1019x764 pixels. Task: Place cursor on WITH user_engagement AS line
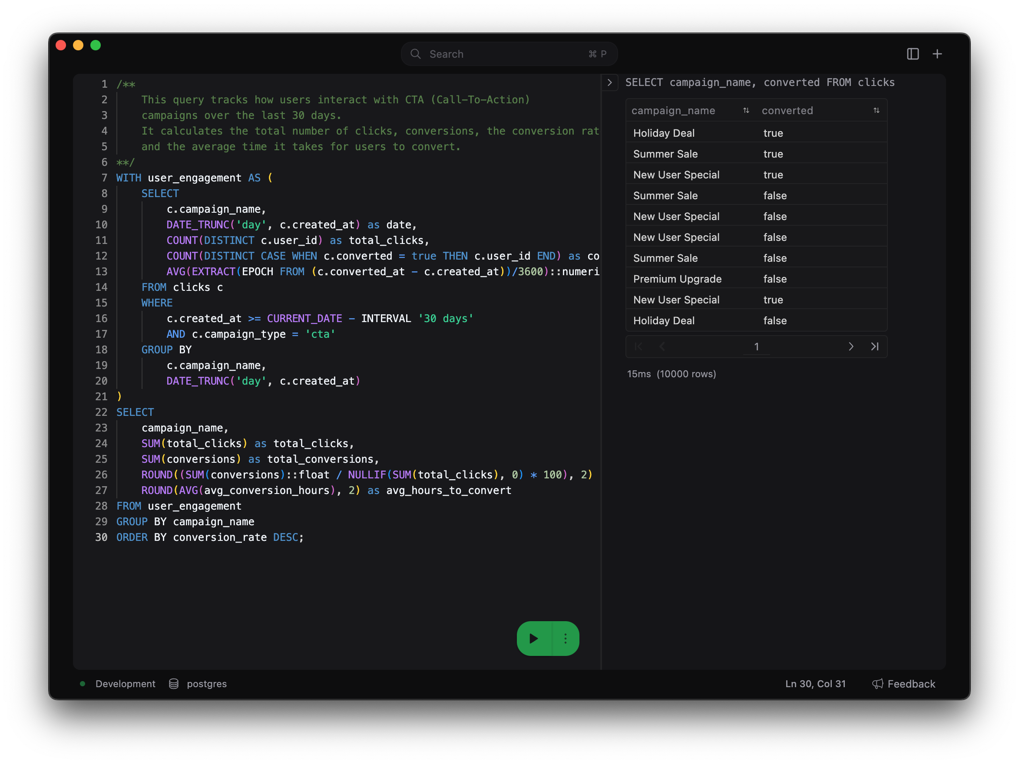tap(195, 178)
